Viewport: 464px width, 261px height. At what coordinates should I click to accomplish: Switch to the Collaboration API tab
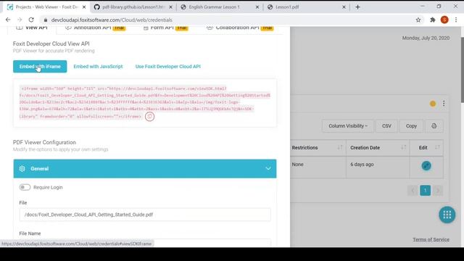point(240,28)
